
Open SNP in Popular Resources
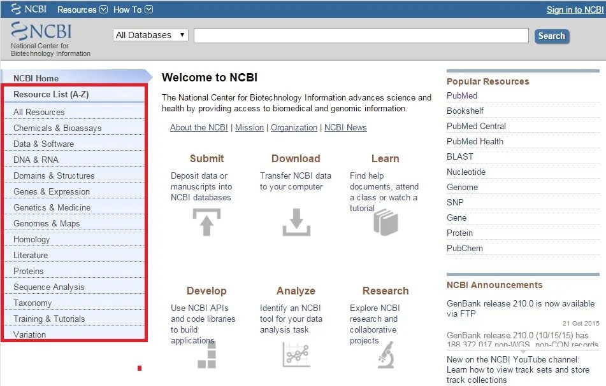point(455,202)
